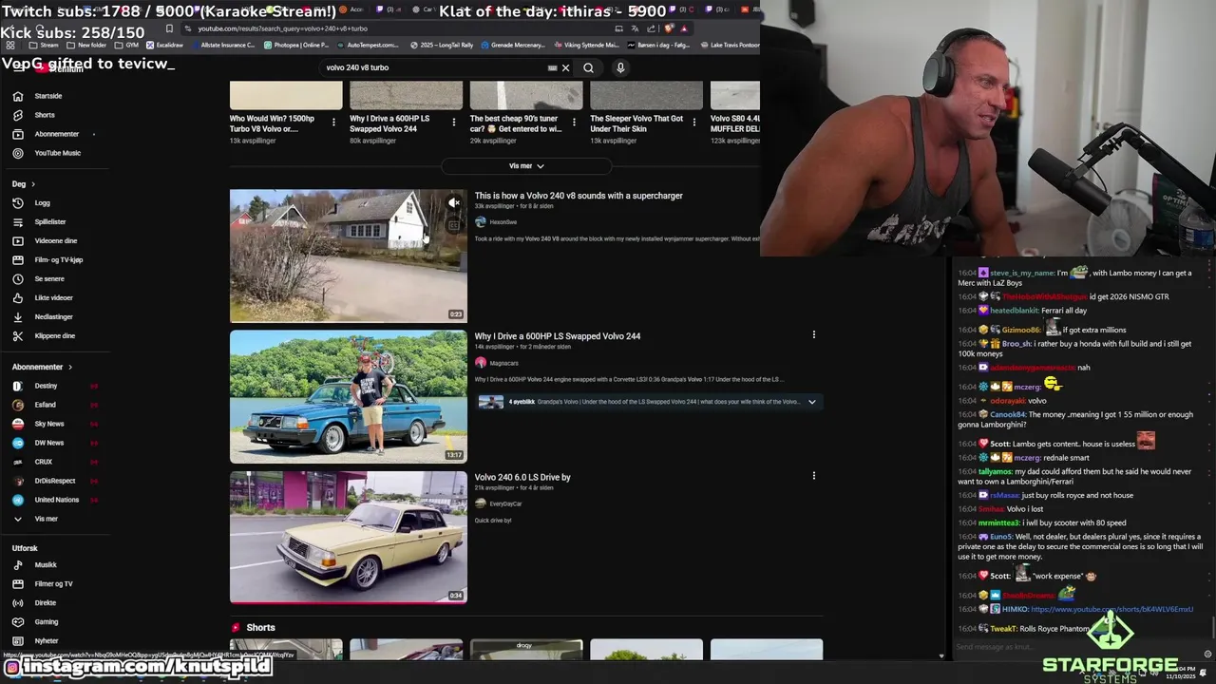Expand the Abonnementer section header
Screen dimensions: 1216x684
[42, 367]
